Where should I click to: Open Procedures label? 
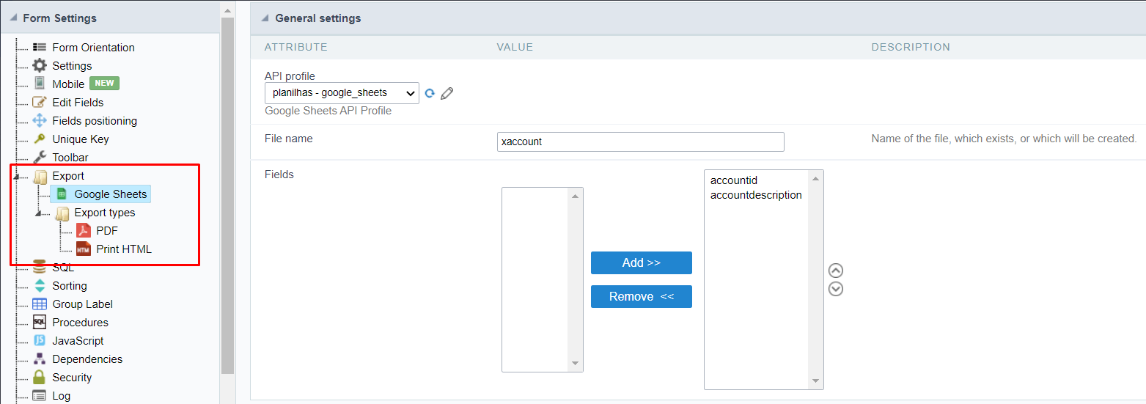point(80,323)
